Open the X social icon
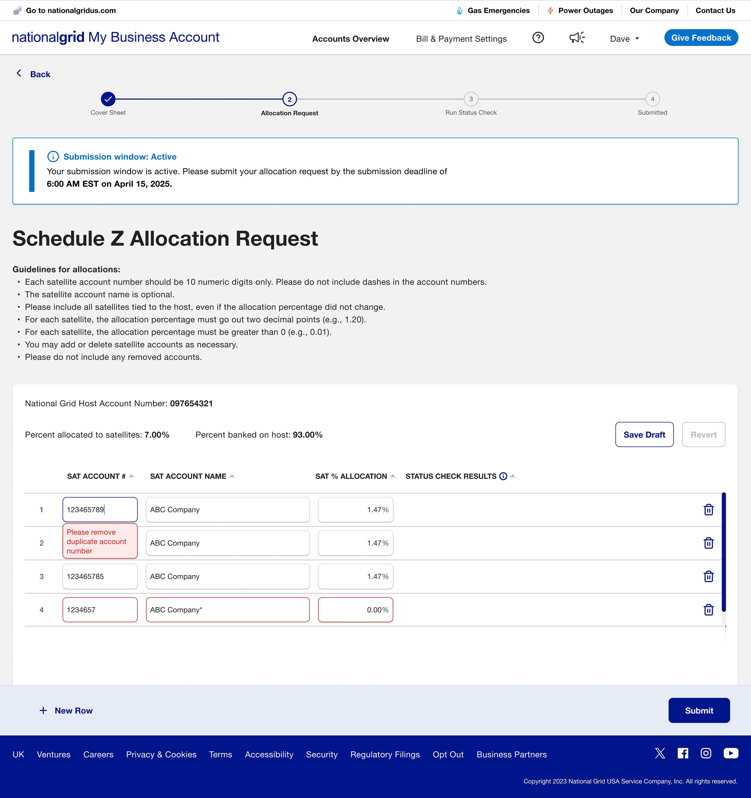 pos(660,753)
